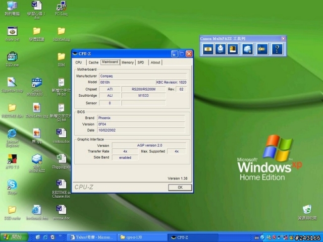Click the BIOS Brand field showing Phoenix
The height and width of the screenshot is (242, 323).
(x=141, y=118)
